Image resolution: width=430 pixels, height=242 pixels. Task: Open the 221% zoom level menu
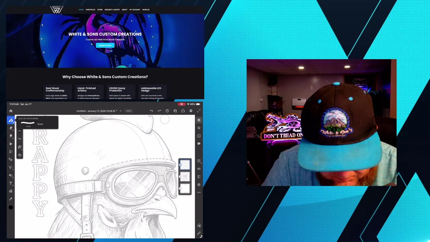pos(129,111)
